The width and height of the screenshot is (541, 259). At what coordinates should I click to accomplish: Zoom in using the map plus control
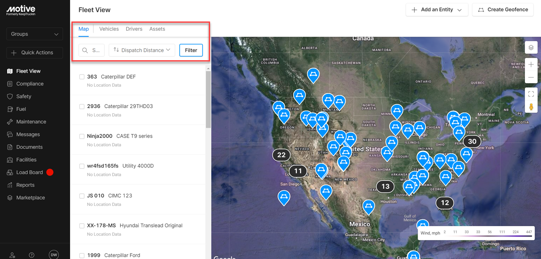531,64
